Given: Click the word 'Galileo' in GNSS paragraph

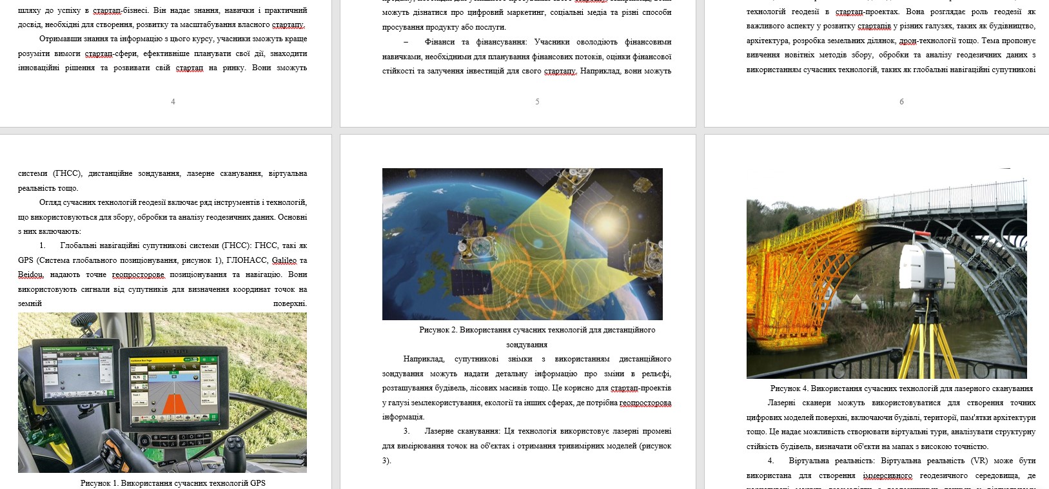Looking at the screenshot, I should pos(284,260).
